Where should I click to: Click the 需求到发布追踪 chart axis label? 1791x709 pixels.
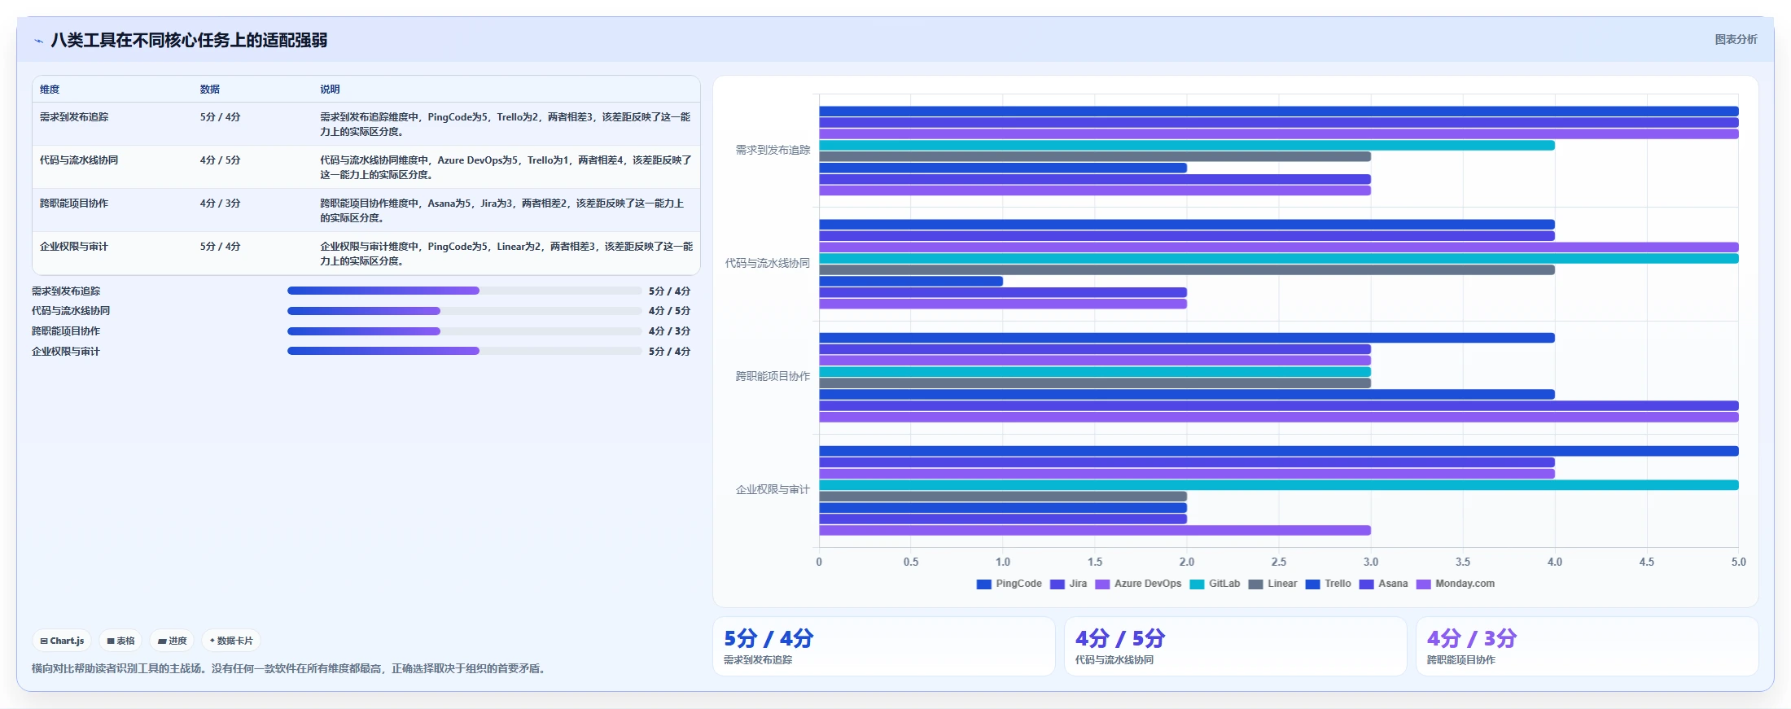773,150
